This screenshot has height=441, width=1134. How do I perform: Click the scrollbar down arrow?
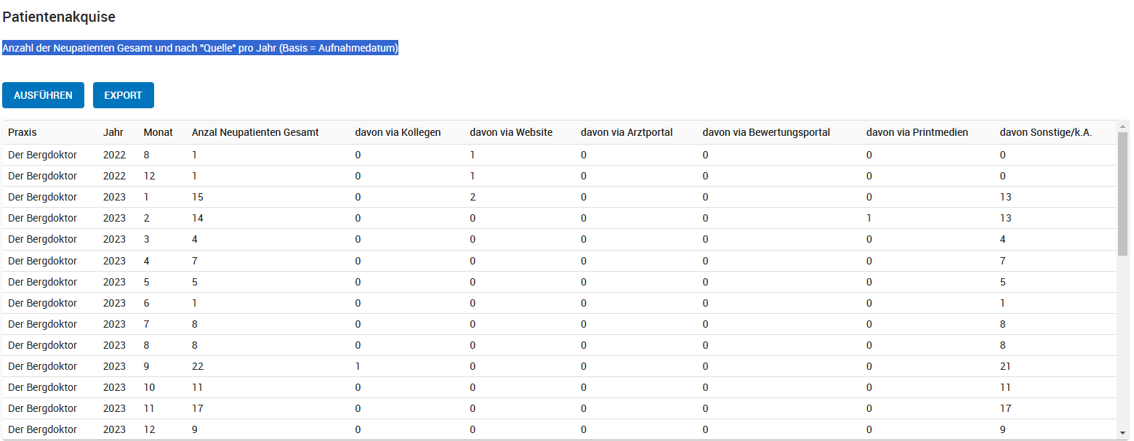pyautogui.click(x=1123, y=434)
